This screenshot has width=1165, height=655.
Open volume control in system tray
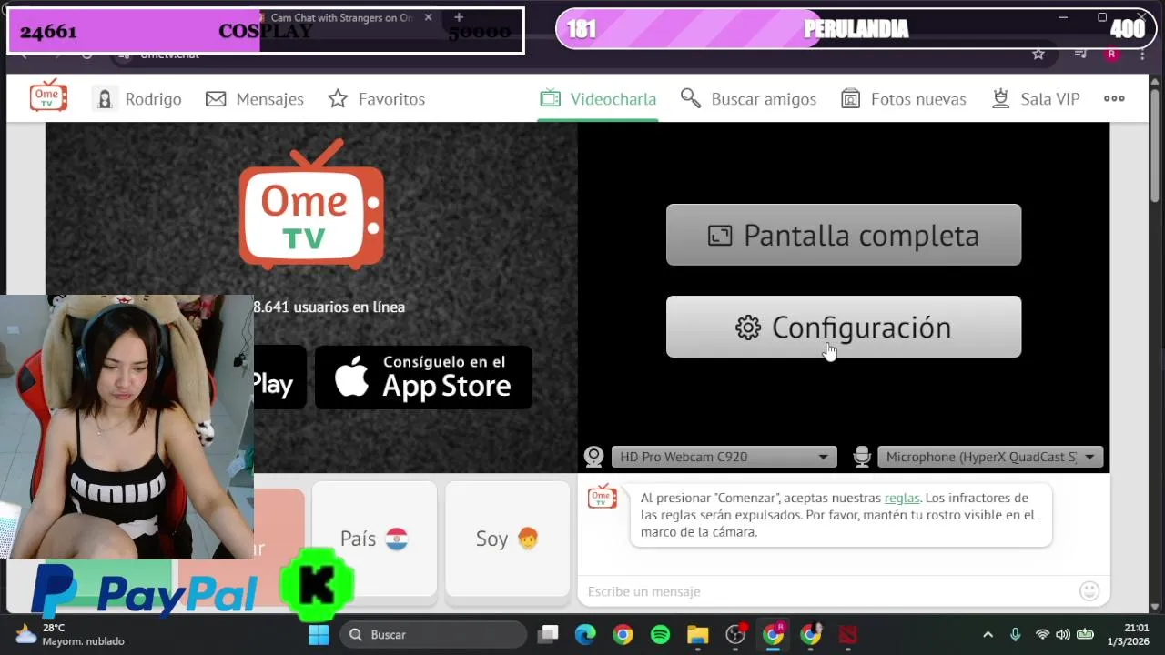pyautogui.click(x=1063, y=634)
